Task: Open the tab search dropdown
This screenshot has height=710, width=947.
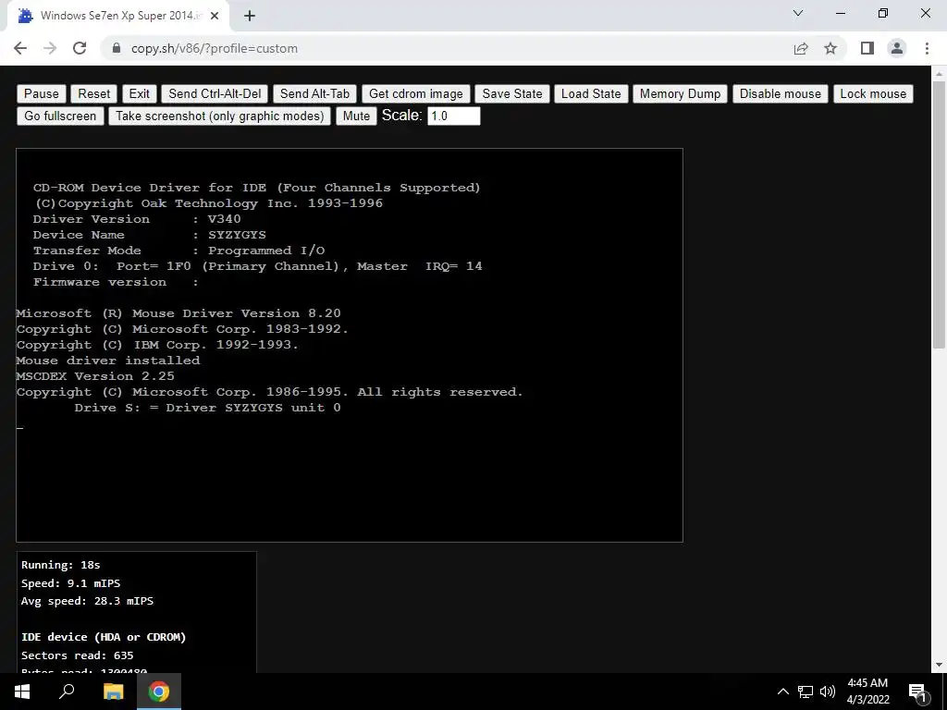Action: tap(798, 13)
